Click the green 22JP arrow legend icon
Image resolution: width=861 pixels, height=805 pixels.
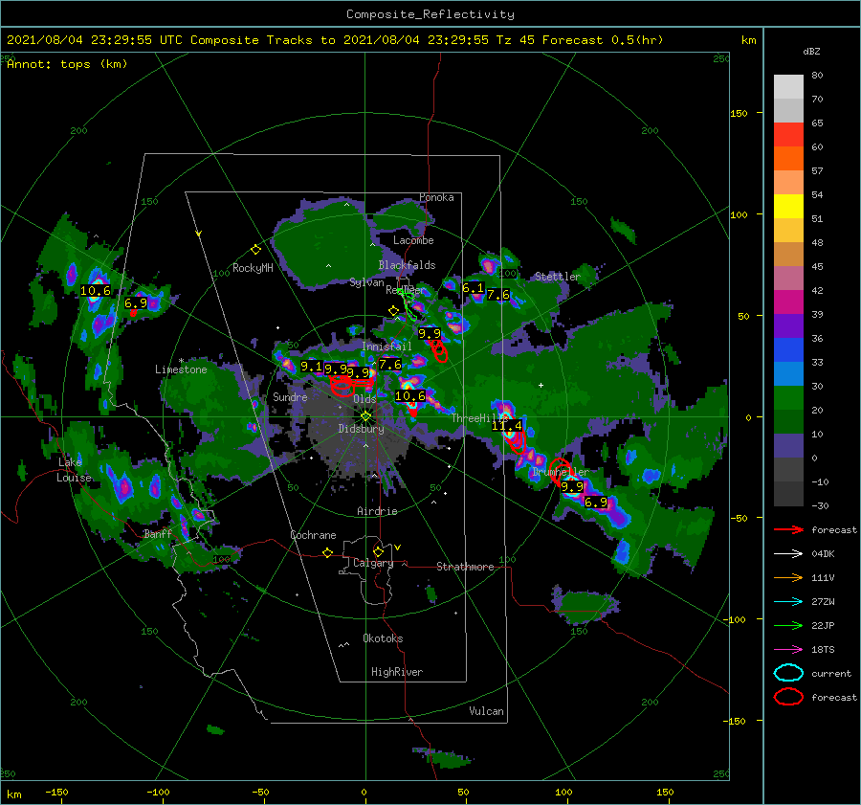coord(788,625)
